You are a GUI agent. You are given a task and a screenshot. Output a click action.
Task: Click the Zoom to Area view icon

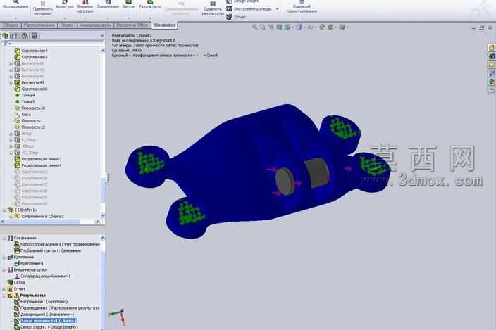263,27
